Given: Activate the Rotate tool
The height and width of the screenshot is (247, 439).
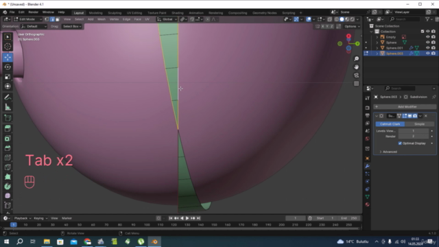Looking at the screenshot, I should click(x=8, y=67).
